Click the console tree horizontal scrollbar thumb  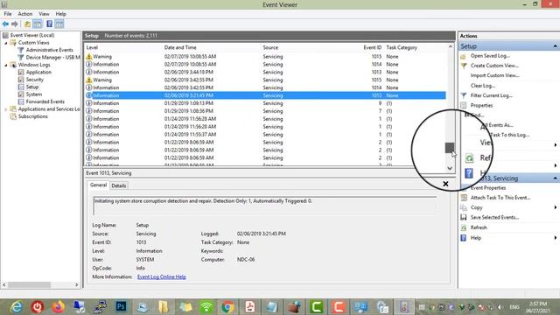(x=29, y=285)
